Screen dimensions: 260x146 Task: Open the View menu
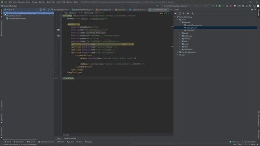pyautogui.click(x=15, y=2)
